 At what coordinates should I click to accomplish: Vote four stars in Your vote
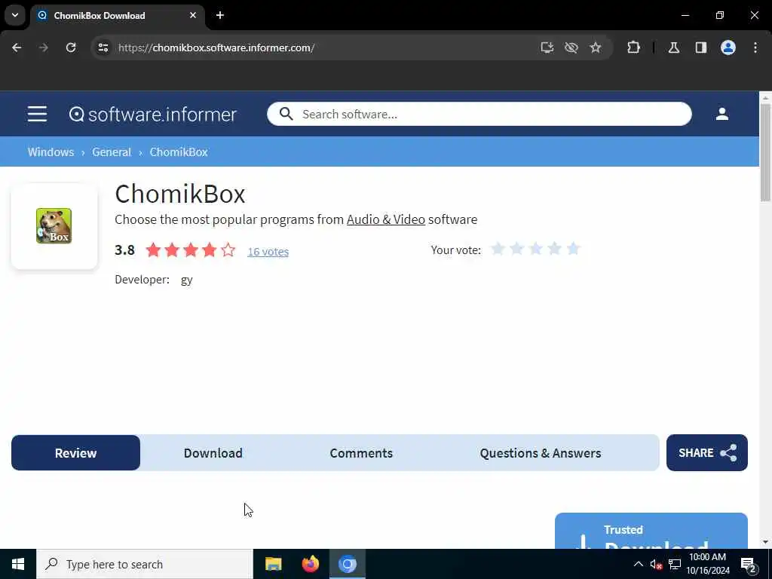554,249
